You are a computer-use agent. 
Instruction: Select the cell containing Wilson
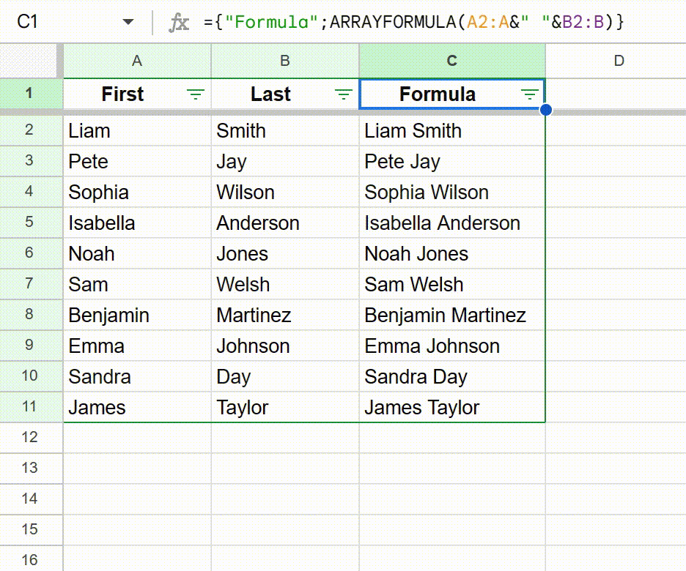pyautogui.click(x=285, y=193)
